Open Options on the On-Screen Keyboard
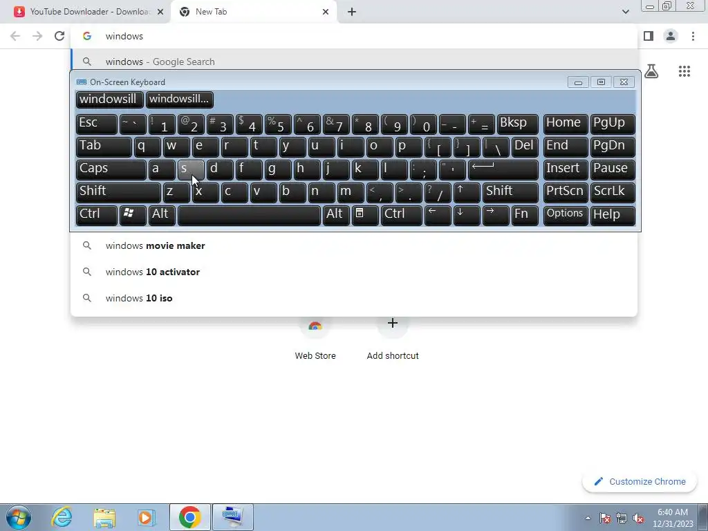 tap(566, 216)
